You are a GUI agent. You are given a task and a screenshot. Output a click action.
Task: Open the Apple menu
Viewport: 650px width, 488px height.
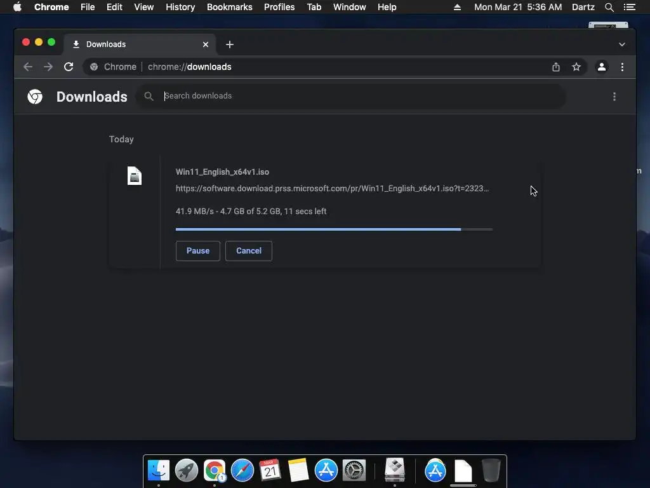click(x=17, y=7)
